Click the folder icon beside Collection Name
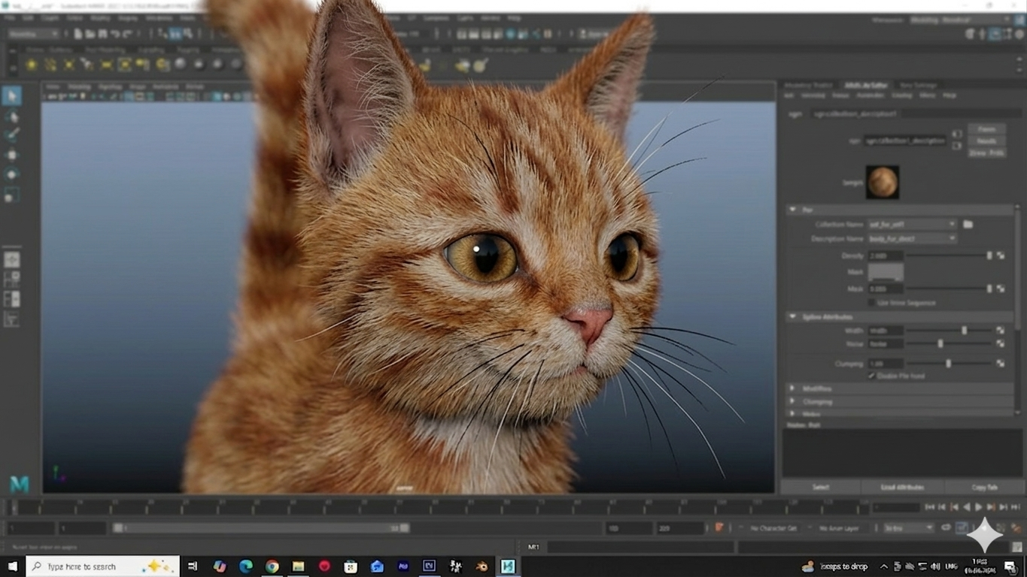Viewport: 1027px width, 577px height. pyautogui.click(x=968, y=224)
